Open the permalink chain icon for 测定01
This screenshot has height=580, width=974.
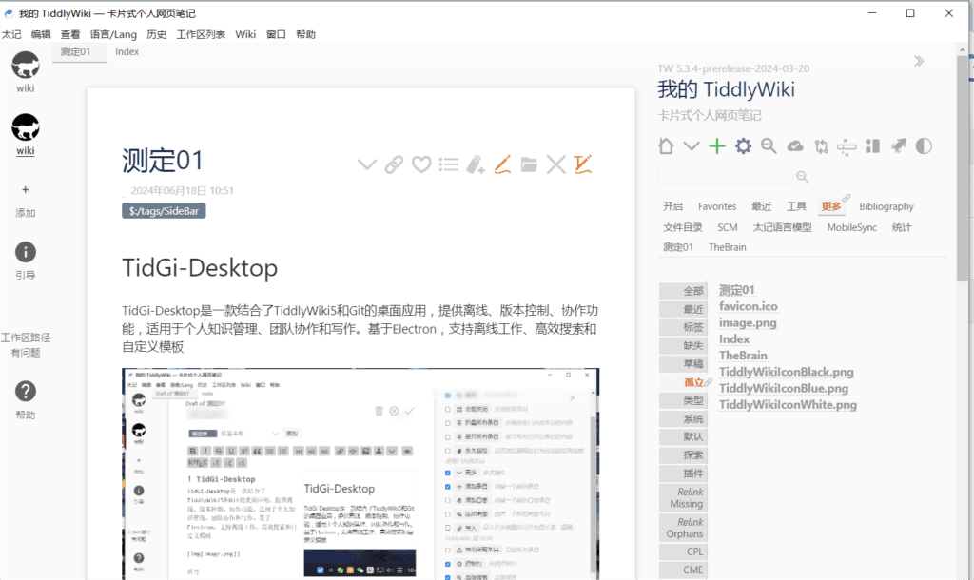point(394,164)
